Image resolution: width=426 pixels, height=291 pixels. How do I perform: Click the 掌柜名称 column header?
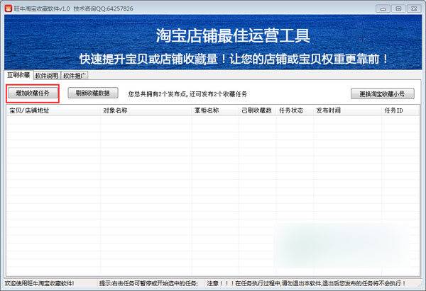(215, 110)
